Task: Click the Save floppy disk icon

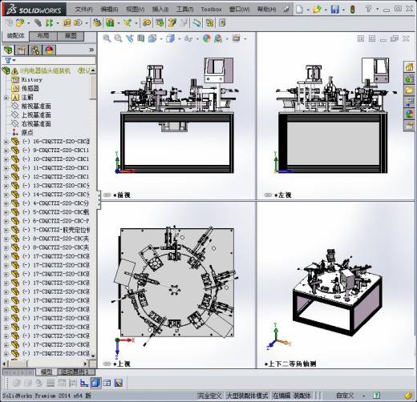Action: coord(335,10)
